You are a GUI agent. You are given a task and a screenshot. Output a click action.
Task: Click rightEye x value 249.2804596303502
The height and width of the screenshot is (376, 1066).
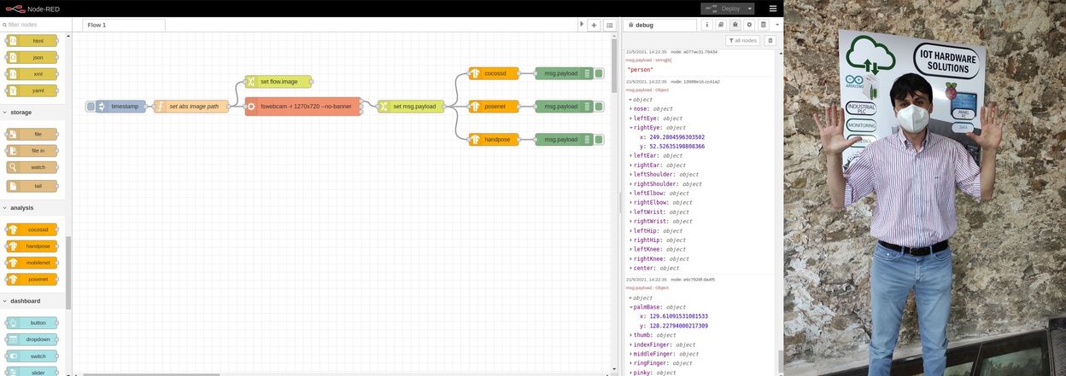tap(676, 137)
